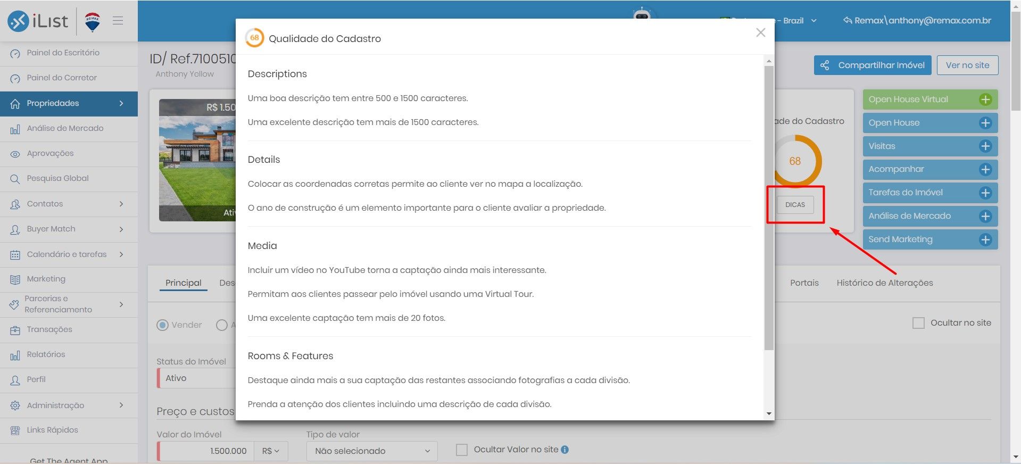Expand the Parcerias e Referenciamento chevron
The height and width of the screenshot is (464, 1021).
pos(121,304)
